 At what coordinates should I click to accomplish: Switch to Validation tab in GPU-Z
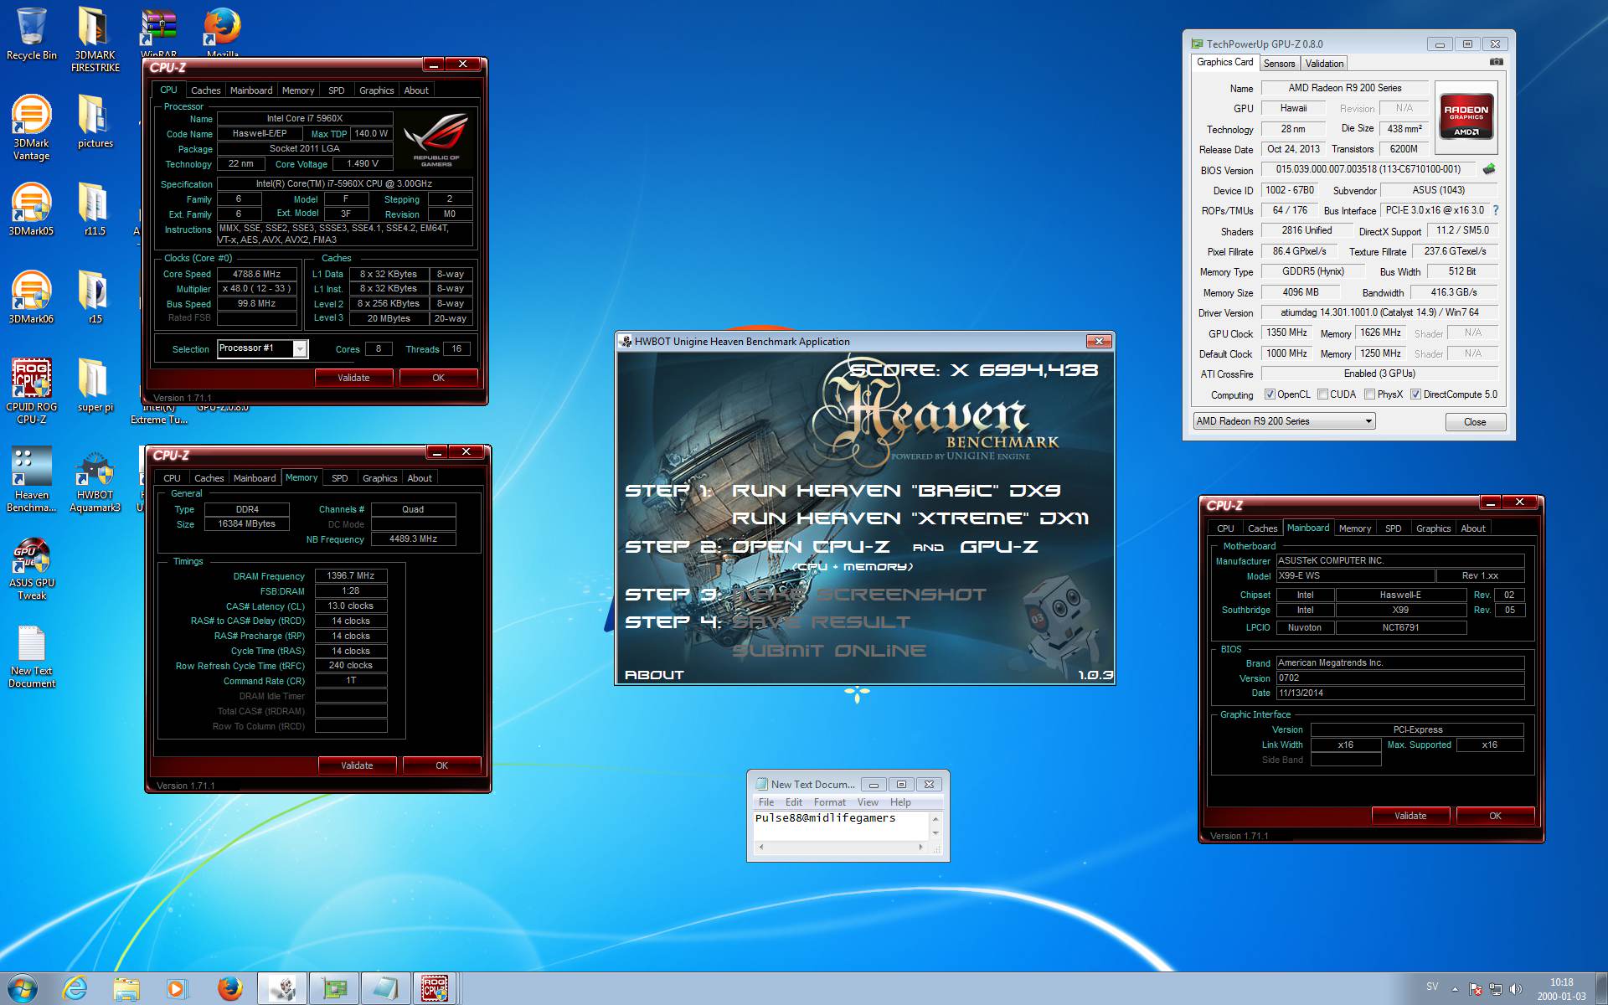[1324, 64]
